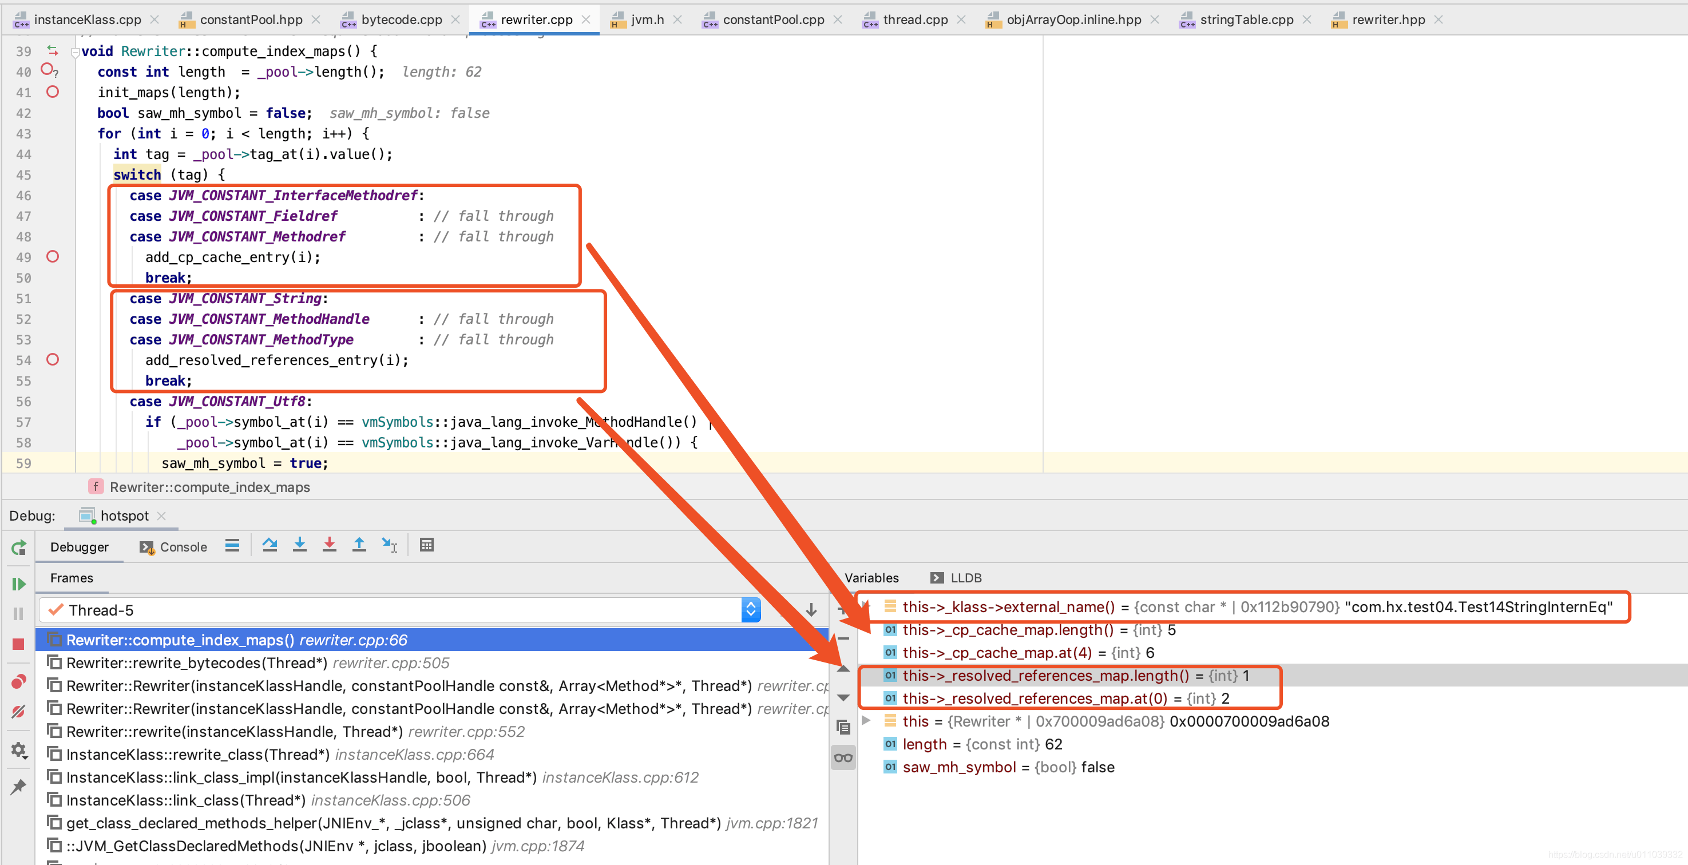
Task: Step out of current function
Action: [359, 545]
